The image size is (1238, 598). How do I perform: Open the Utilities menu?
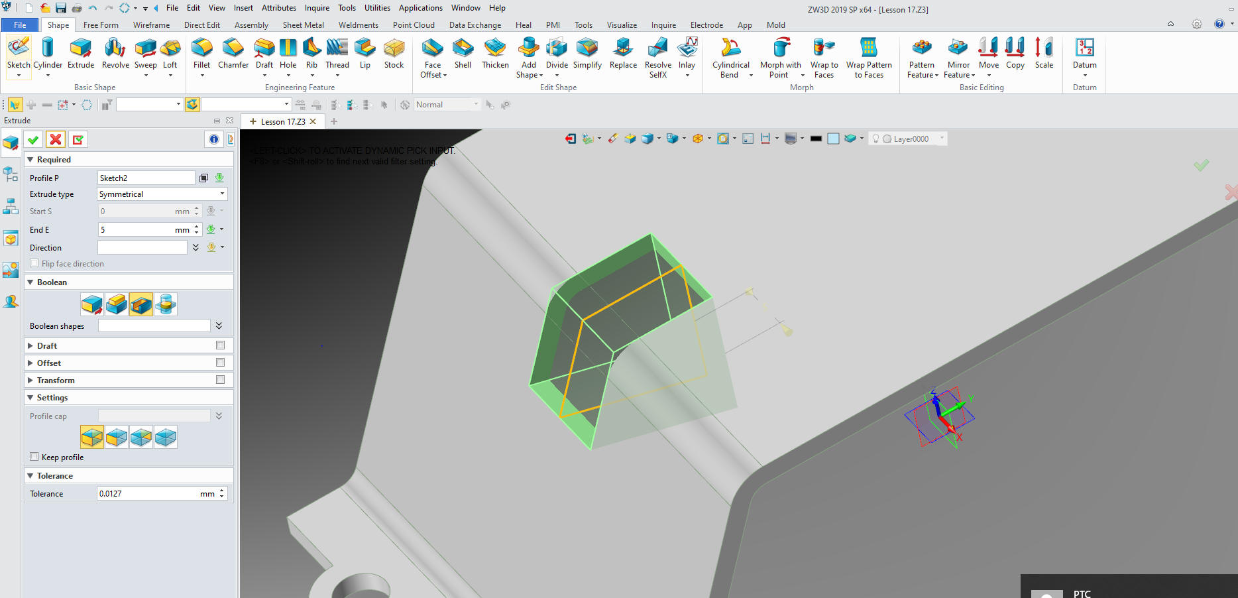377,8
